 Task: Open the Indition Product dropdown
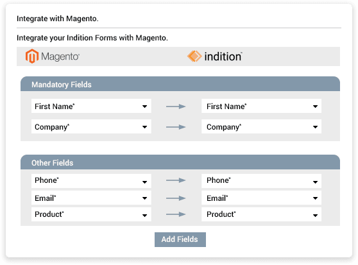(261, 214)
